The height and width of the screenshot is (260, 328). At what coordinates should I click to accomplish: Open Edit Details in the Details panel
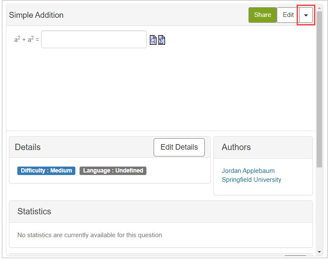tap(179, 147)
